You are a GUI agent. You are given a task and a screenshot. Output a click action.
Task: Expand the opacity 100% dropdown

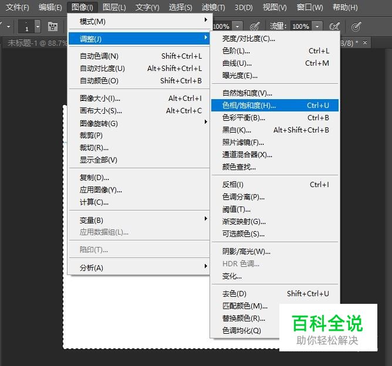[x=237, y=26]
